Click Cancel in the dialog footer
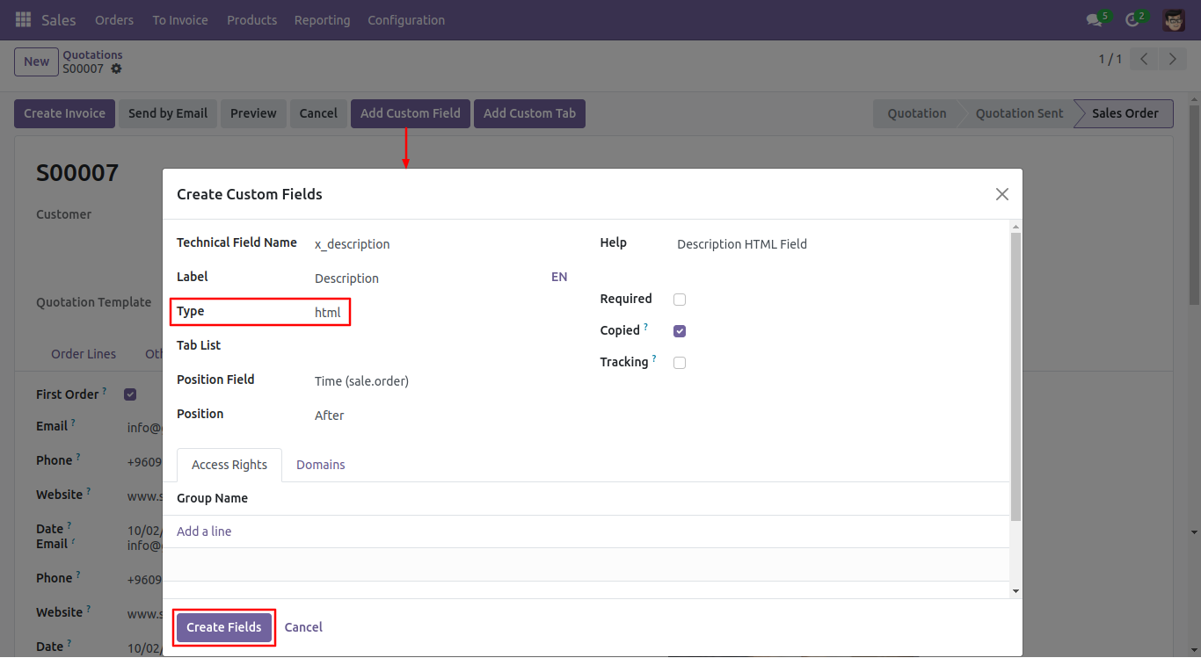This screenshot has width=1201, height=658. tap(303, 627)
